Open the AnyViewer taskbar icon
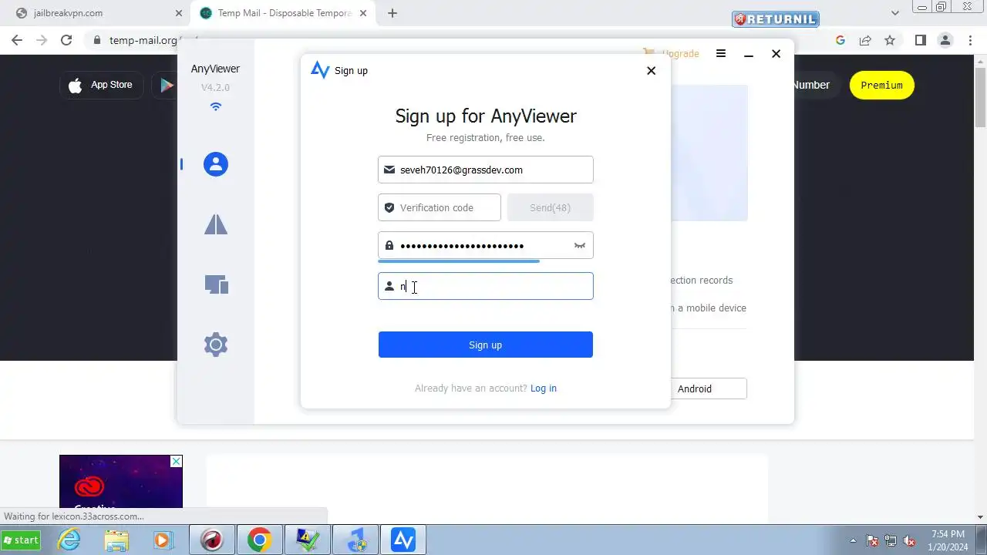 [404, 540]
